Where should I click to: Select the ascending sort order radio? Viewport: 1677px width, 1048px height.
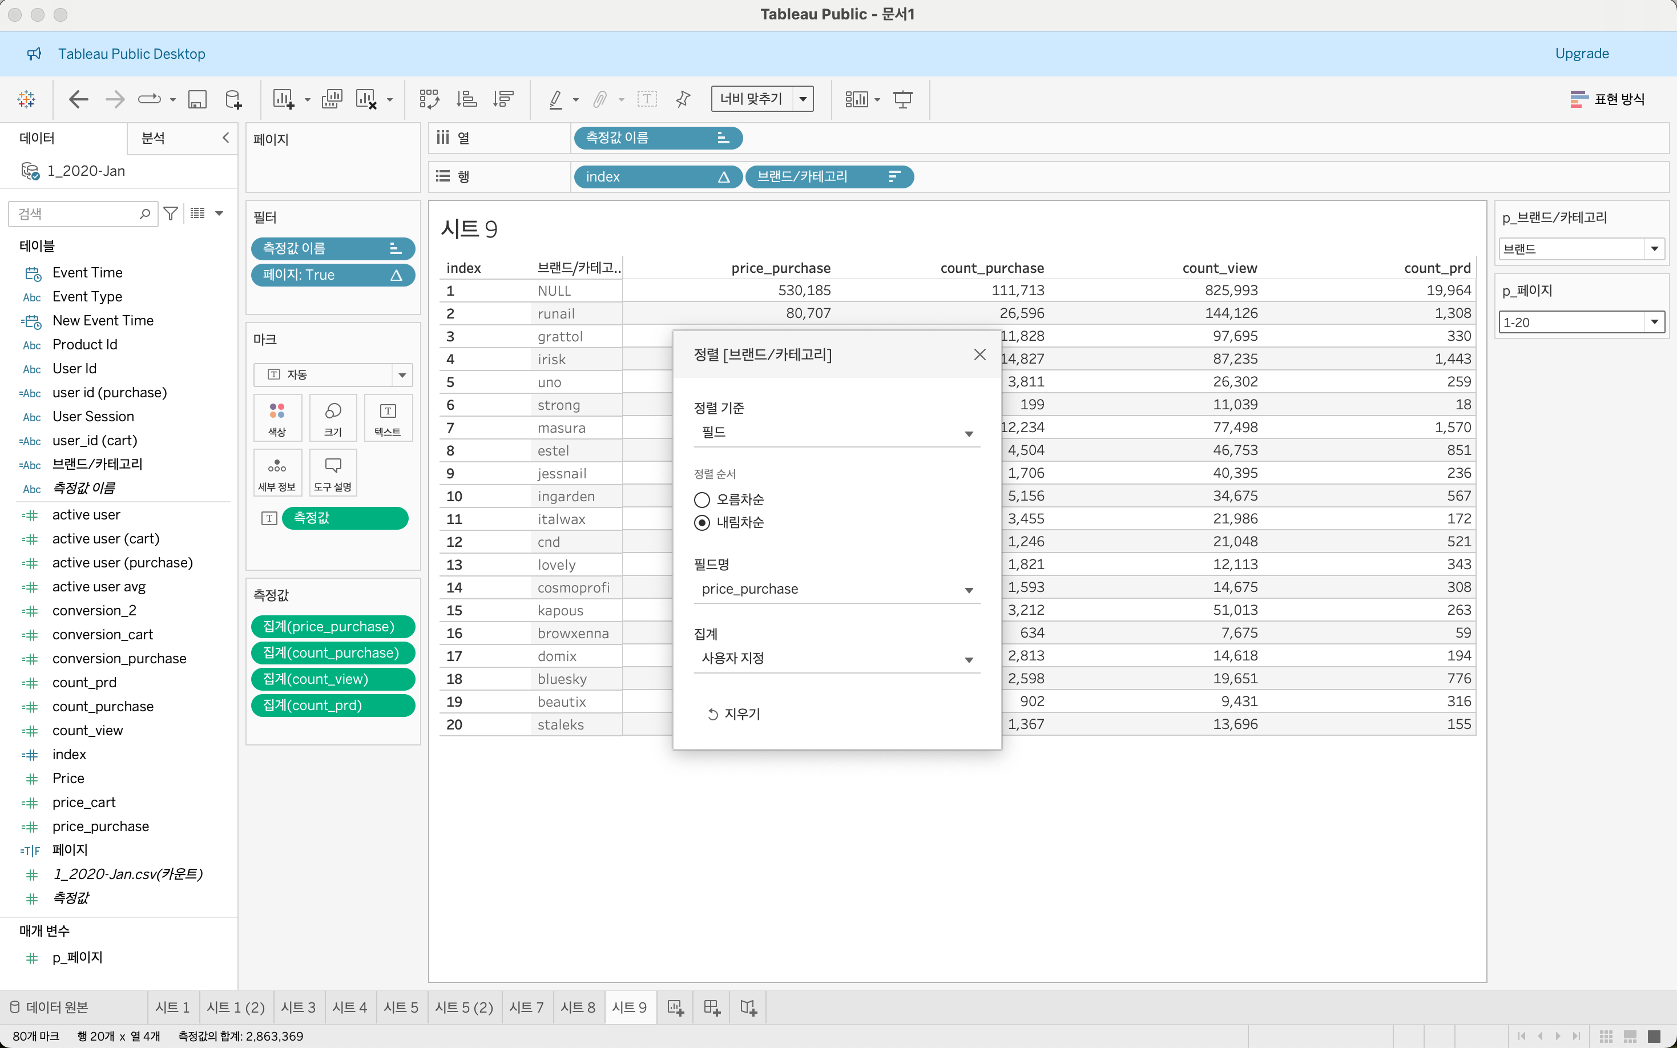point(702,500)
